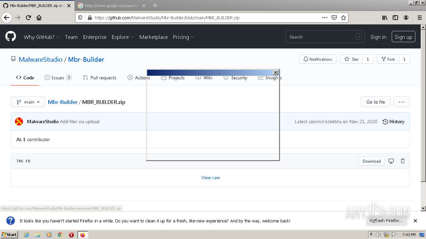Show hidden system tray icons arrow

click(x=371, y=235)
